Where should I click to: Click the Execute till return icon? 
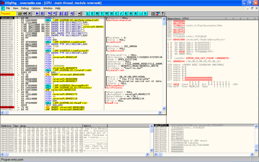(72, 14)
